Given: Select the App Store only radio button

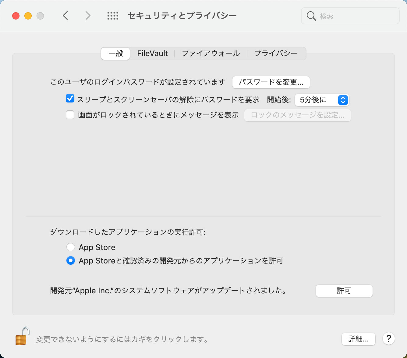Looking at the screenshot, I should point(71,247).
